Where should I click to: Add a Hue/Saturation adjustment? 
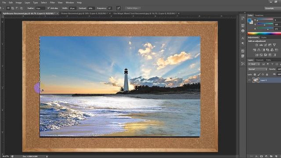pyautogui.click(x=255, y=50)
